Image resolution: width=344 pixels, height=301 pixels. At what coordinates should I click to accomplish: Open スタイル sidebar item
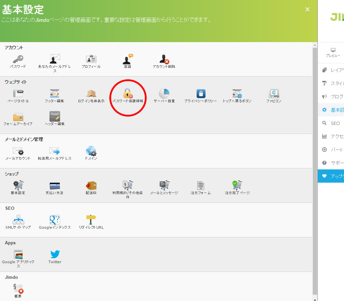point(331,83)
